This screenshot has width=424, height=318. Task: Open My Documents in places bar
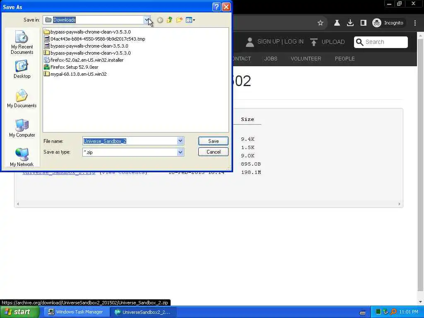tap(22, 99)
